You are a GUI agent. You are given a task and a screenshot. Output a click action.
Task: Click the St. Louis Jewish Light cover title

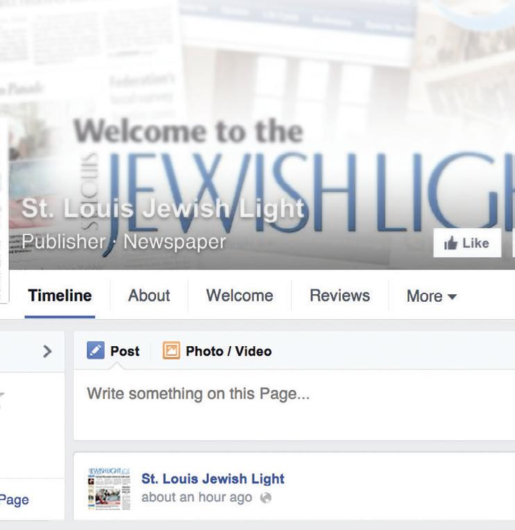(162, 208)
